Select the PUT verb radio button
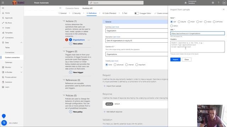227x127 pixels. 198,22
